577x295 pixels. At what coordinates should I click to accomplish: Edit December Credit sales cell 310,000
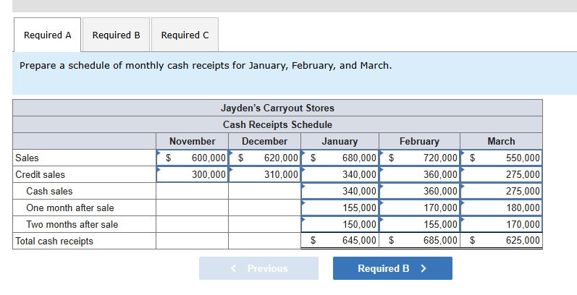tap(264, 174)
